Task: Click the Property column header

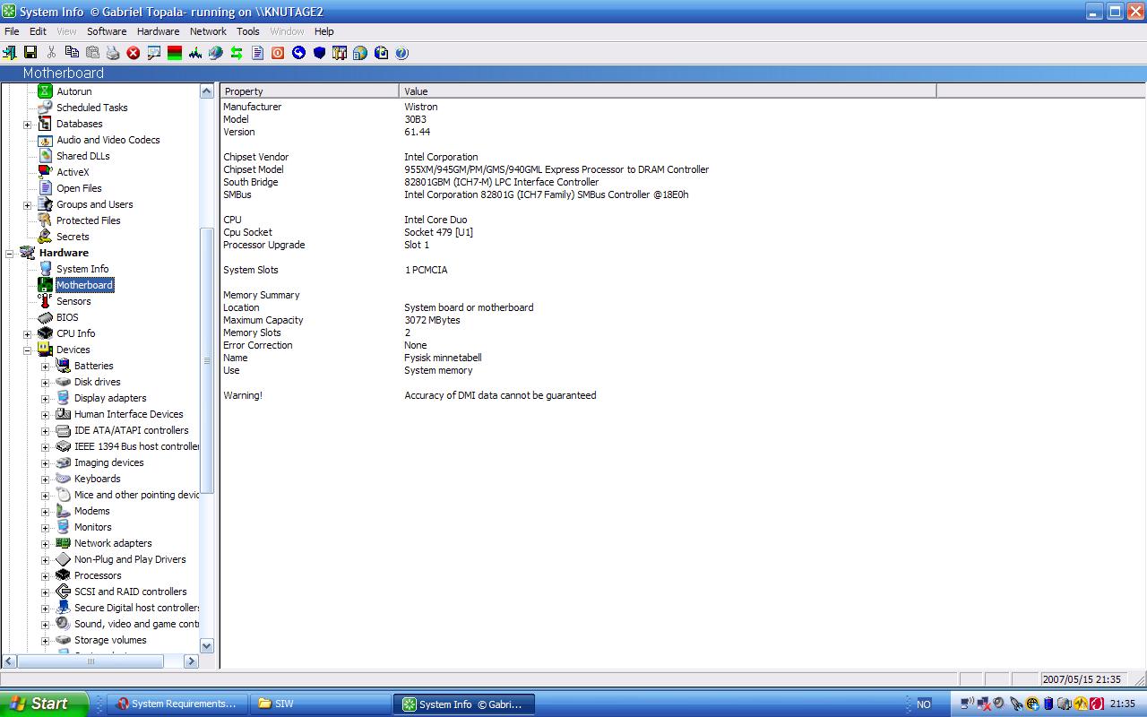Action: coord(310,91)
